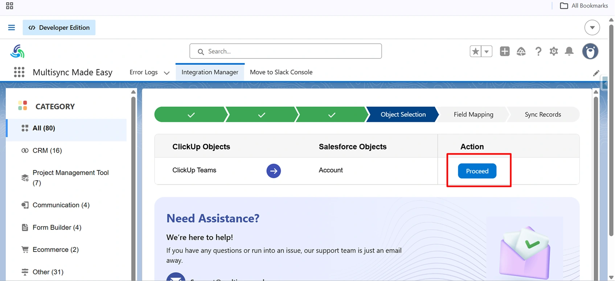
Task: Toggle the hamburger navigation menu
Action: point(12,28)
